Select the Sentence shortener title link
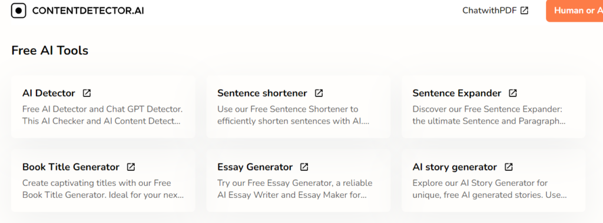603x223 pixels. [x=262, y=93]
